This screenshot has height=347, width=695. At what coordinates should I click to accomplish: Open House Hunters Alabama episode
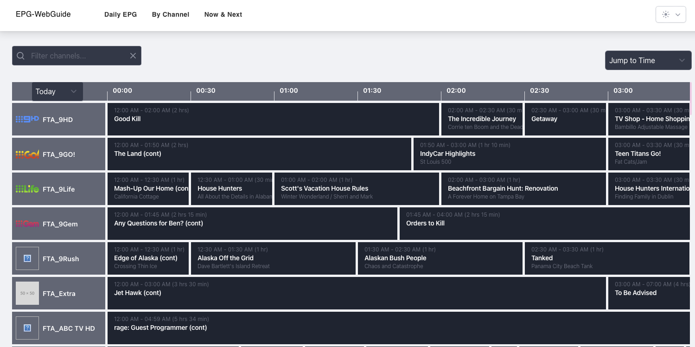coord(231,189)
